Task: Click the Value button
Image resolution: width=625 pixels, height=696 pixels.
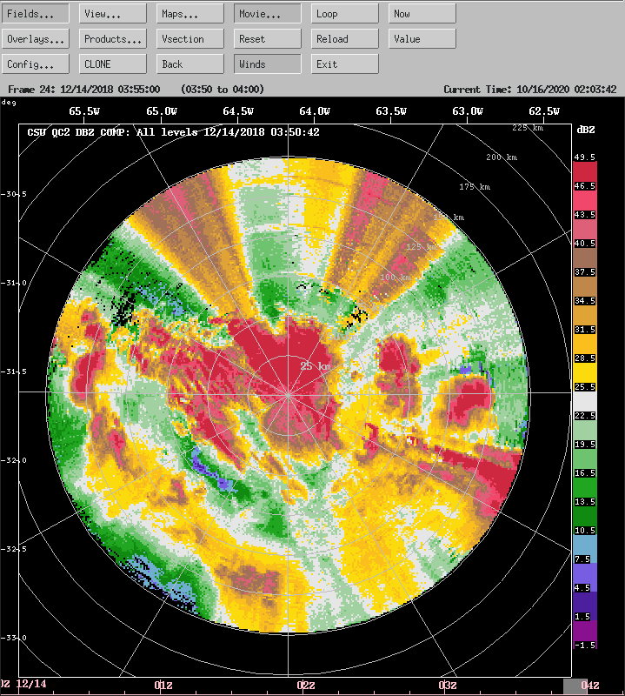Action: (422, 39)
